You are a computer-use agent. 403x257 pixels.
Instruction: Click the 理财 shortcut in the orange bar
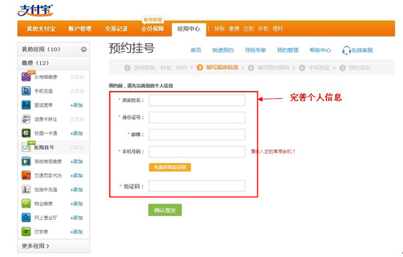pos(277,29)
